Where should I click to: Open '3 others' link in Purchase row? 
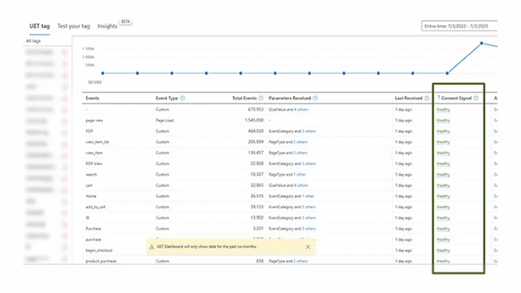(309, 228)
